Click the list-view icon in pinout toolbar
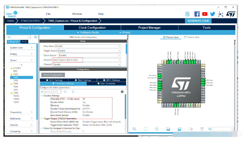The width and height of the screenshot is (243, 143). [x=202, y=129]
